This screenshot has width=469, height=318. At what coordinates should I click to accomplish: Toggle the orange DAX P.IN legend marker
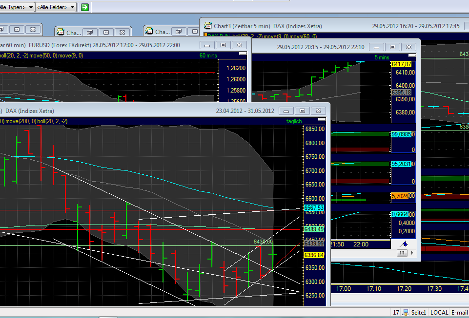(x=206, y=36)
